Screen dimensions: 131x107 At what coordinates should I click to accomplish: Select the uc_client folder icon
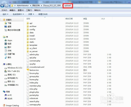(x=28, y=48)
